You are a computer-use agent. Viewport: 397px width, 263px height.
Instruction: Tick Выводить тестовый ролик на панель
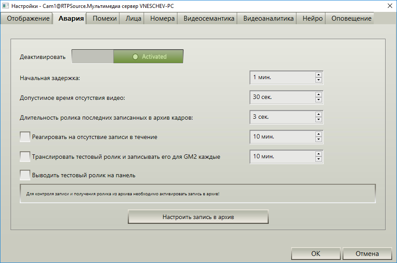tap(25, 175)
